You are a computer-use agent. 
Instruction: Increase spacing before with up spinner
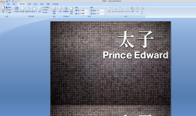(105, 10)
